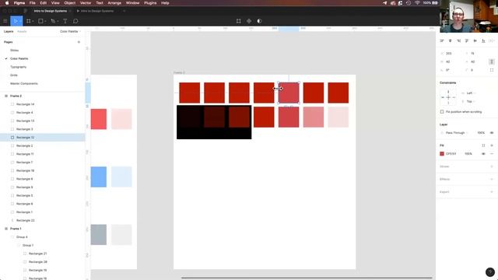Align vertical centers icon
Image resolution: width=498 pixels, height=280 pixels.
[475, 40]
